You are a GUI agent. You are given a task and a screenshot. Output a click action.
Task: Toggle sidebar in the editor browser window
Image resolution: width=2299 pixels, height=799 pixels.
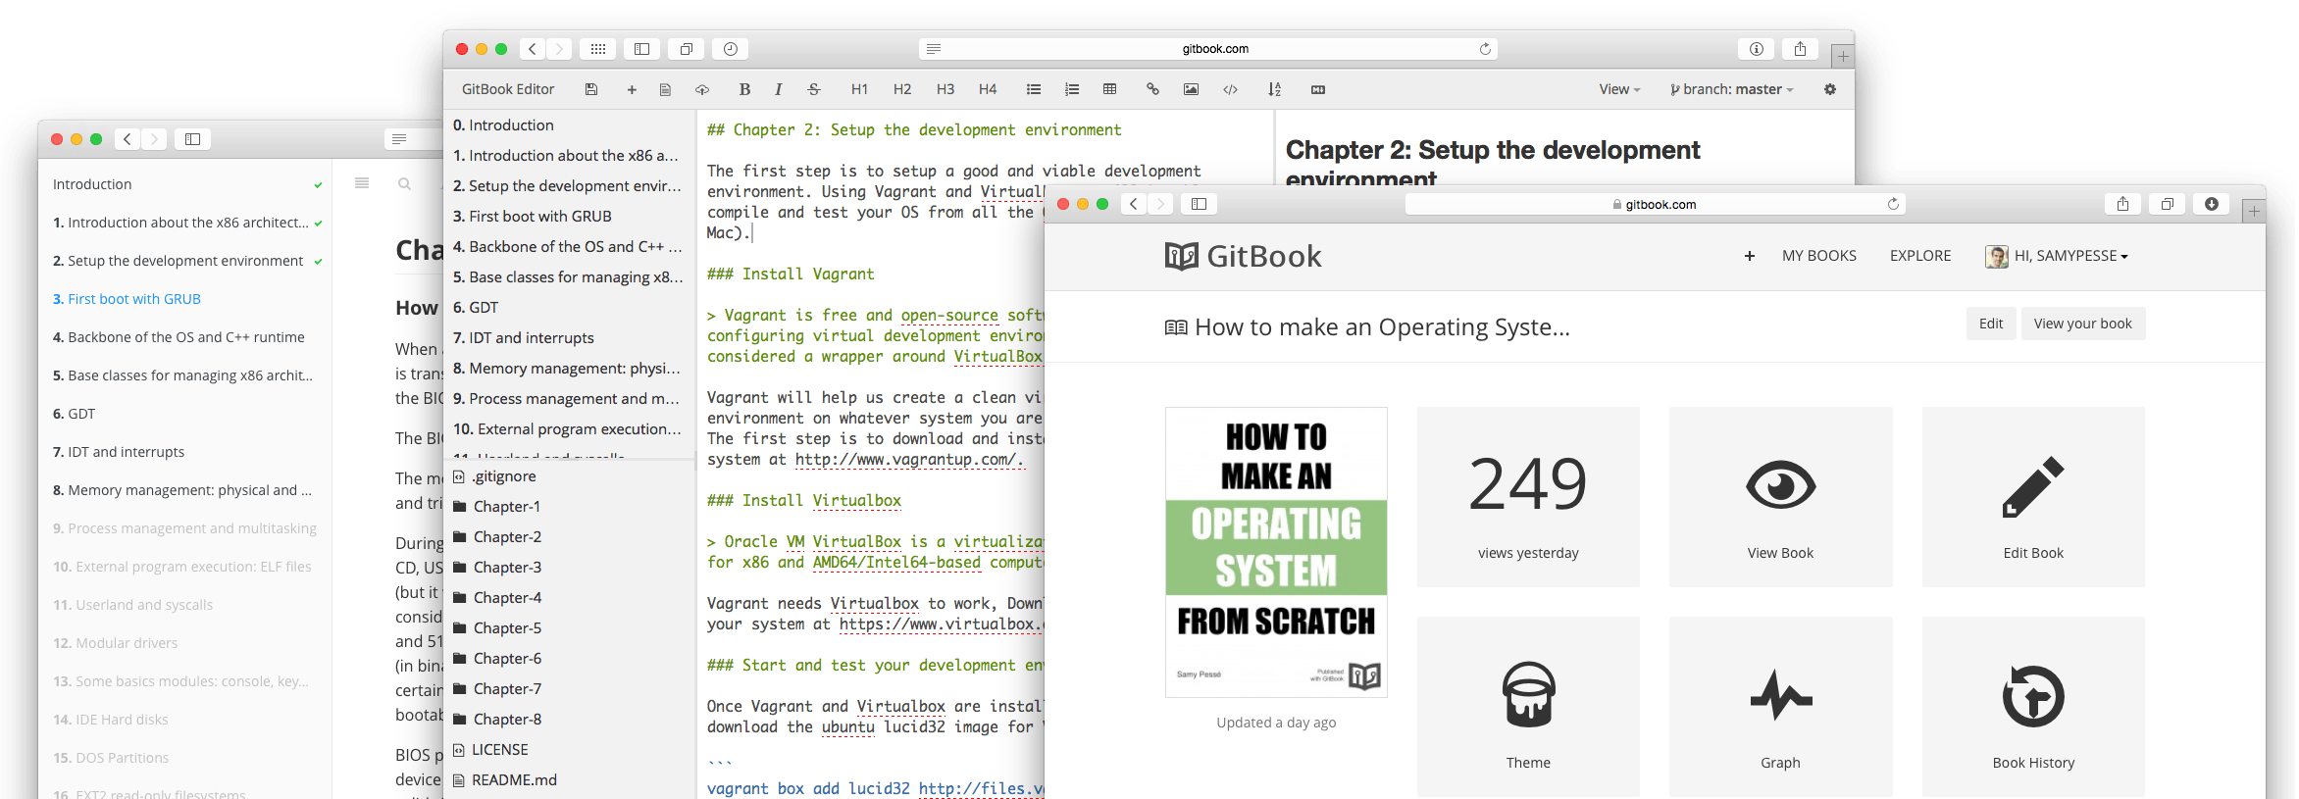coord(641,49)
